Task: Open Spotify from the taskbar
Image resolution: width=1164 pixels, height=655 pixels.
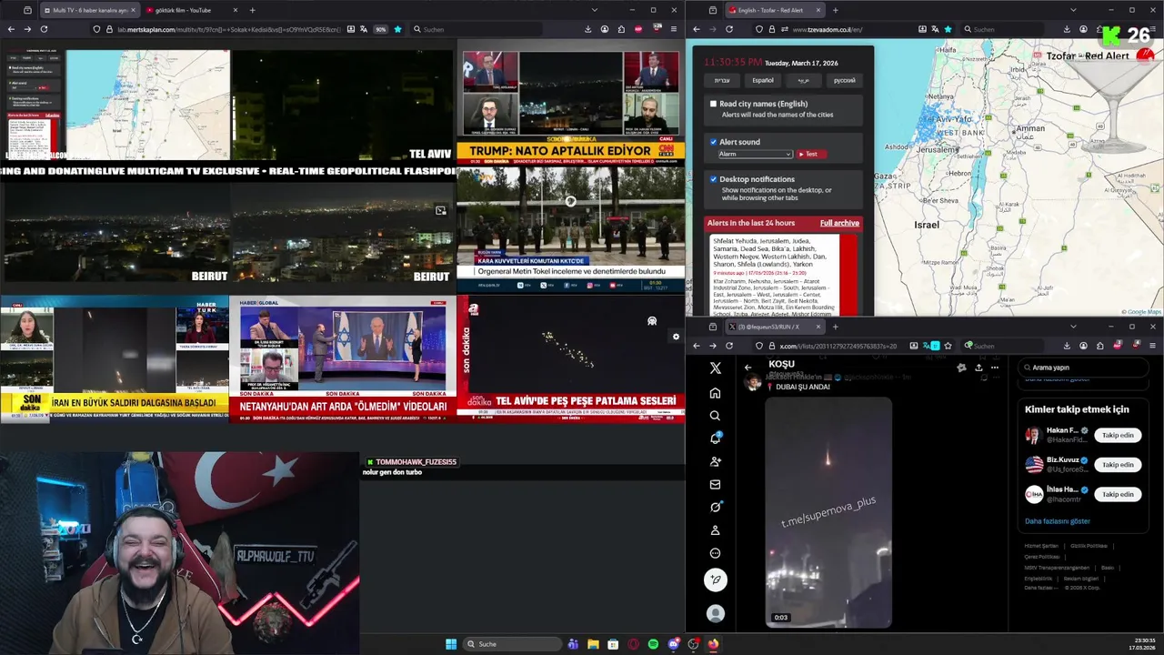Action: pos(653,644)
